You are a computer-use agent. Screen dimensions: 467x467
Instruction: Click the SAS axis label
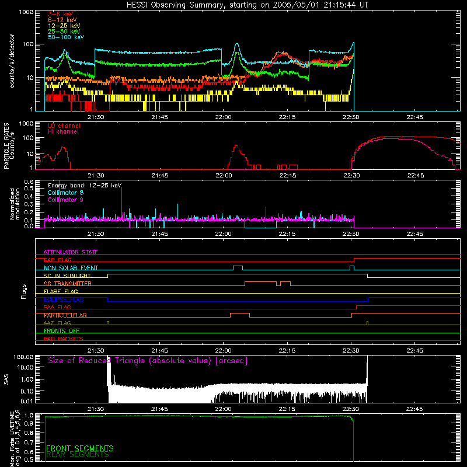(x=6, y=379)
